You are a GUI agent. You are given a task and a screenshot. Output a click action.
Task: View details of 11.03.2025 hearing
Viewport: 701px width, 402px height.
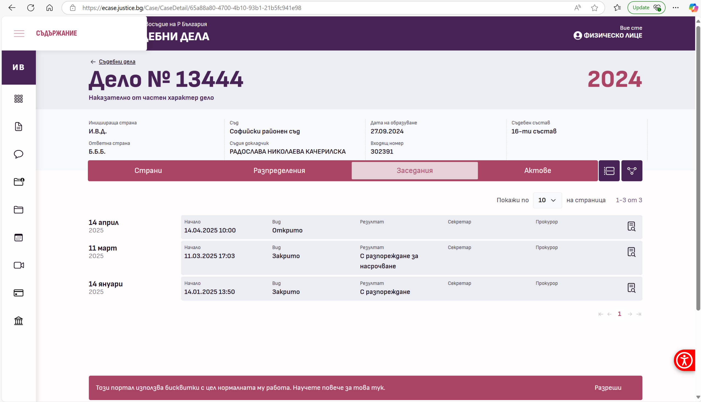[x=631, y=252]
